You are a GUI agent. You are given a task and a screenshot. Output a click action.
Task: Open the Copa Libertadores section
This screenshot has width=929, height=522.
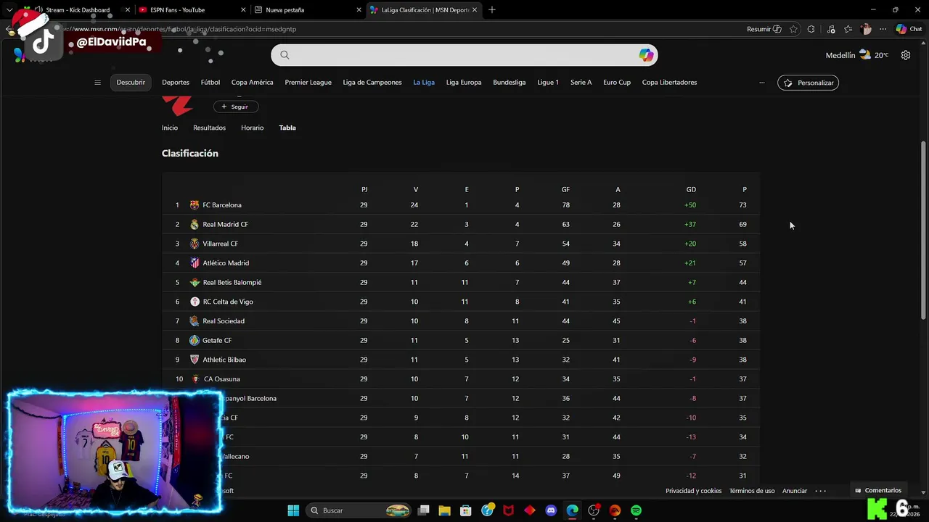click(669, 83)
